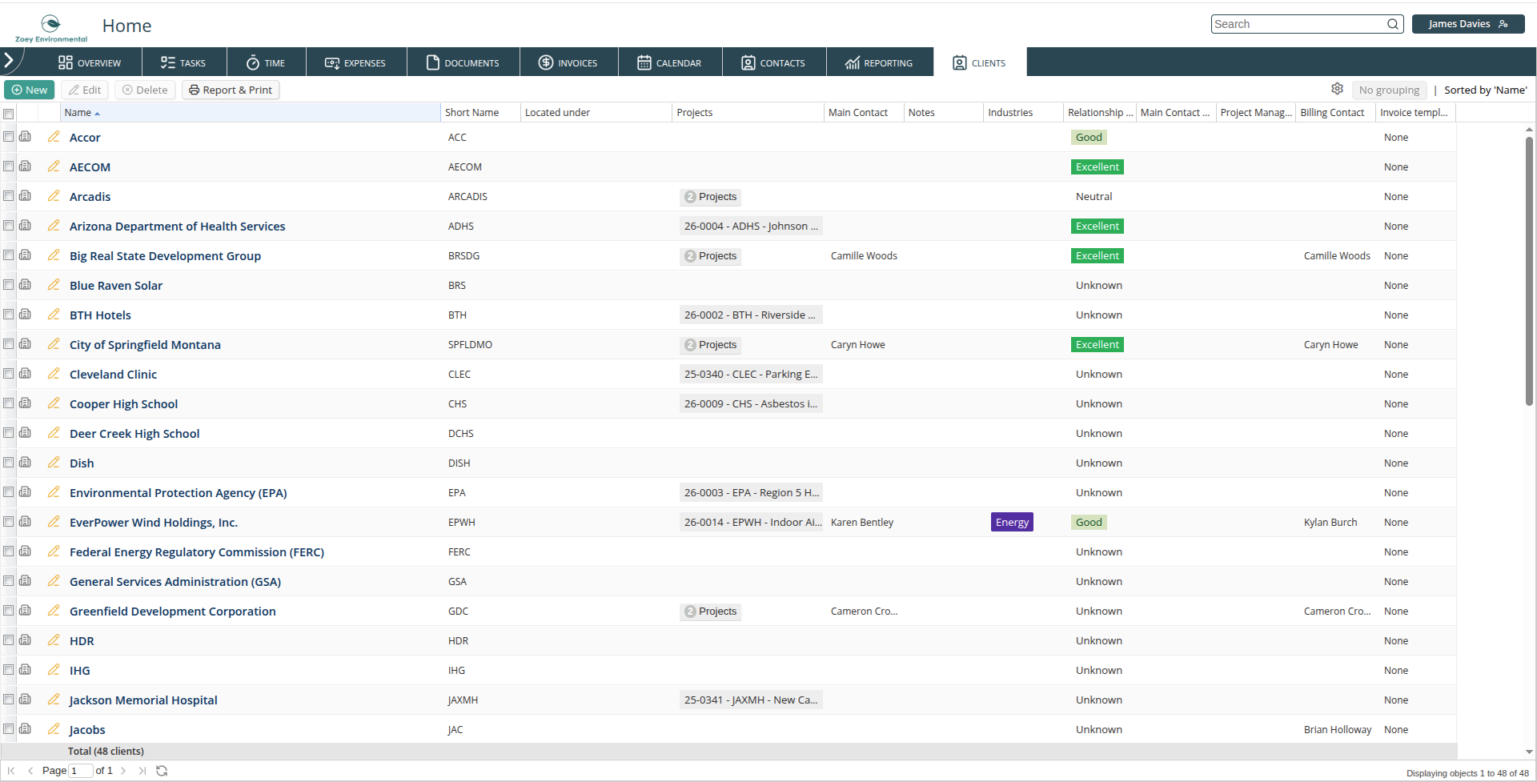Click the Page number input box
This screenshot has height=782, width=1537.
point(81,771)
